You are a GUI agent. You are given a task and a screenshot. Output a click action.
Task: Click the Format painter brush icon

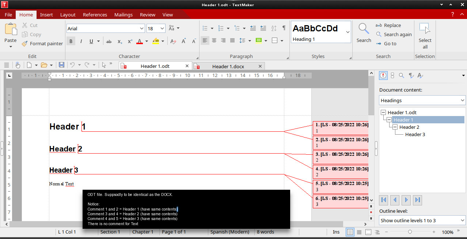(x=24, y=44)
